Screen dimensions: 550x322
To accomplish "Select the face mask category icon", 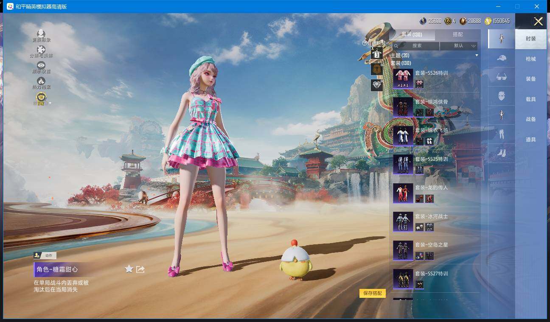I will pos(501,96).
